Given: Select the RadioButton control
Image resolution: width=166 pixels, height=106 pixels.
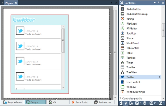Looking at the screenshot, I should pyautogui.click(x=133, y=9).
